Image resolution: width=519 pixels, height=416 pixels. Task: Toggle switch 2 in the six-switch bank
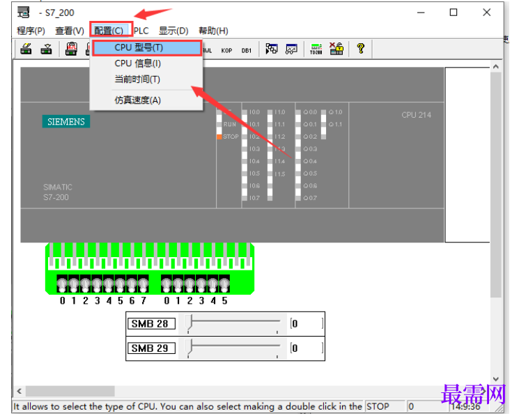[189, 284]
